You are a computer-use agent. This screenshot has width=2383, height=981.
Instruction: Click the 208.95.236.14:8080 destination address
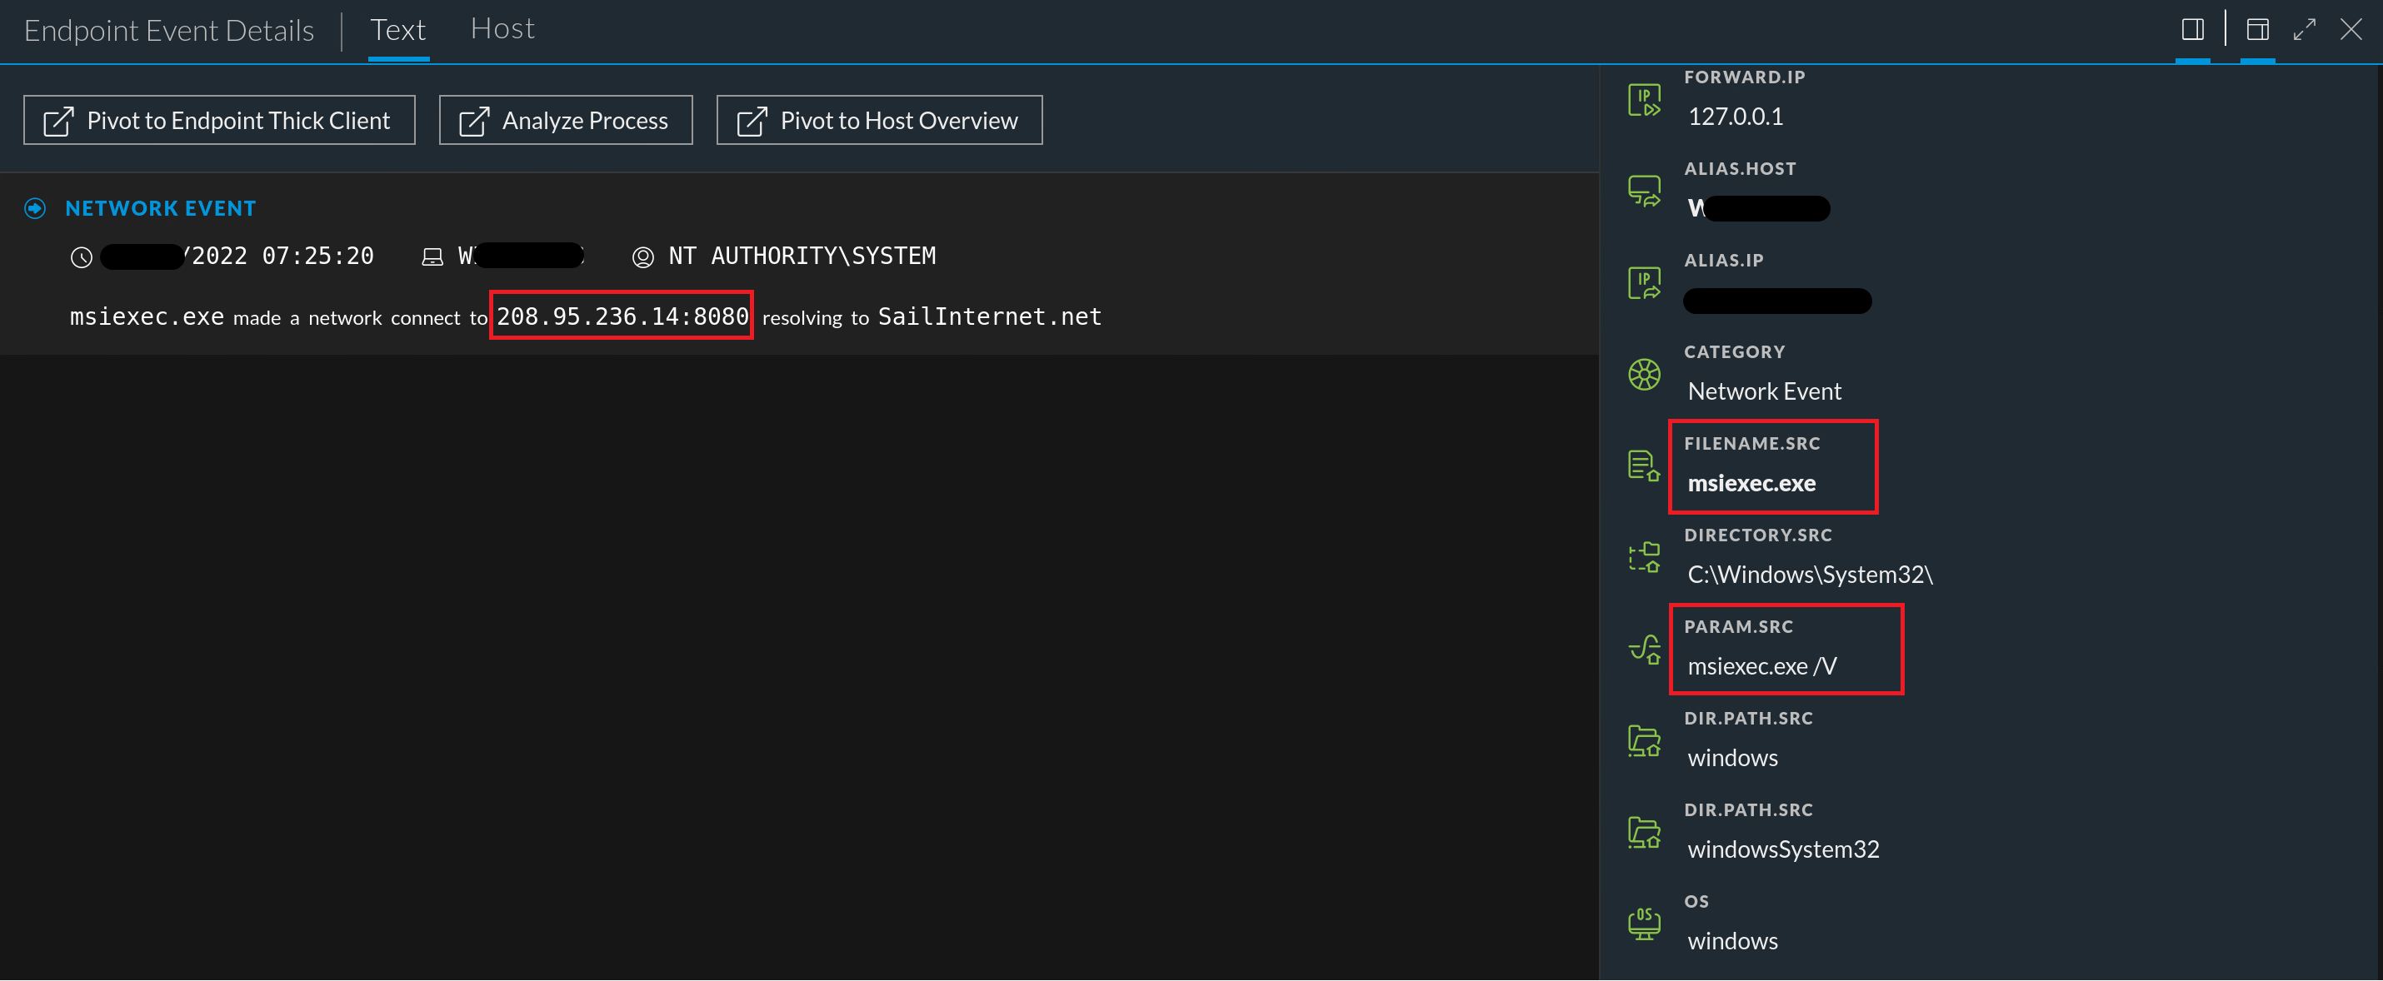(622, 317)
